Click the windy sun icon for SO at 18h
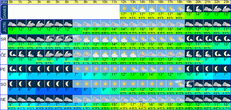Image resolution: width=231 pixels, height=110 pixels. tap(180, 83)
